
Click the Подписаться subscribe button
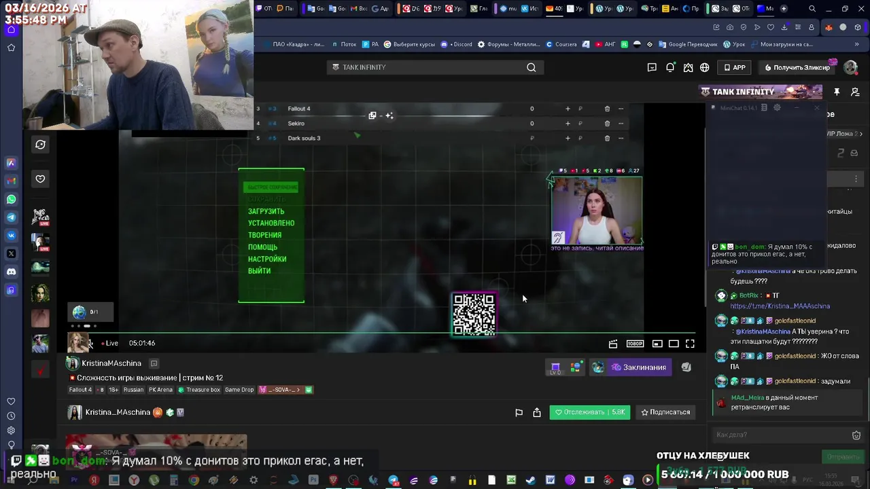pyautogui.click(x=666, y=412)
